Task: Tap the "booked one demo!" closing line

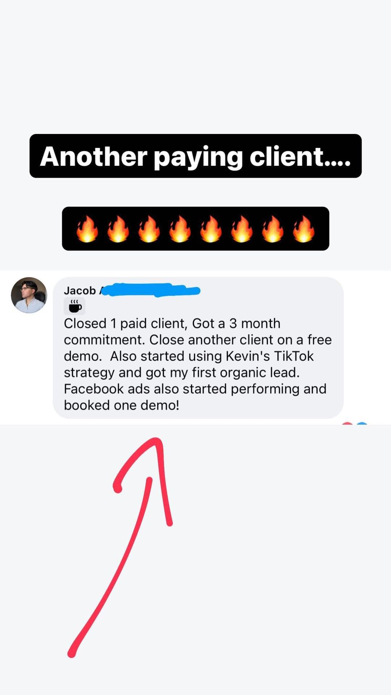Action: click(122, 405)
